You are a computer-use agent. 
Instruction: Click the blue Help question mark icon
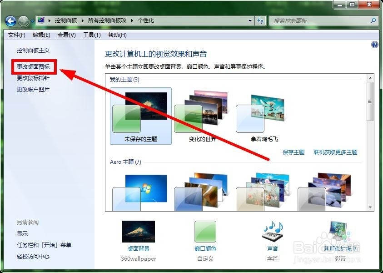point(374,44)
